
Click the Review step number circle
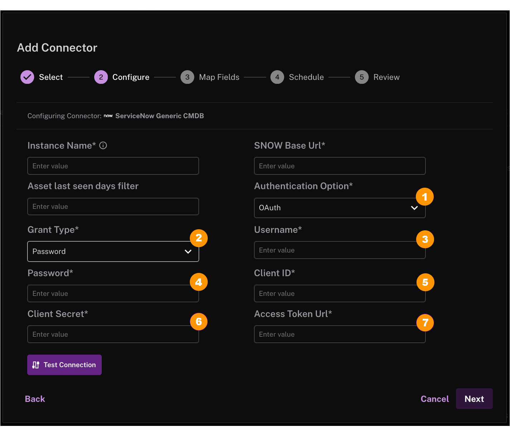point(362,77)
